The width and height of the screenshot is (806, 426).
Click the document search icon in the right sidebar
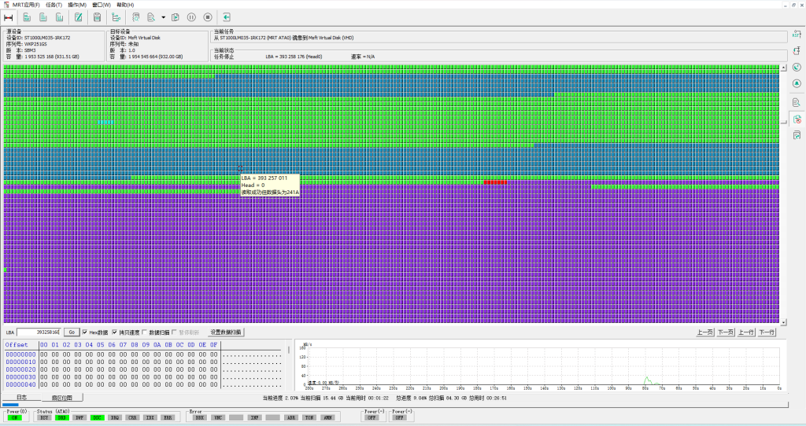click(x=797, y=102)
